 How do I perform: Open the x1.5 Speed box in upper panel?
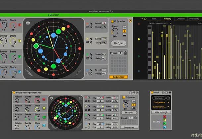104,54
